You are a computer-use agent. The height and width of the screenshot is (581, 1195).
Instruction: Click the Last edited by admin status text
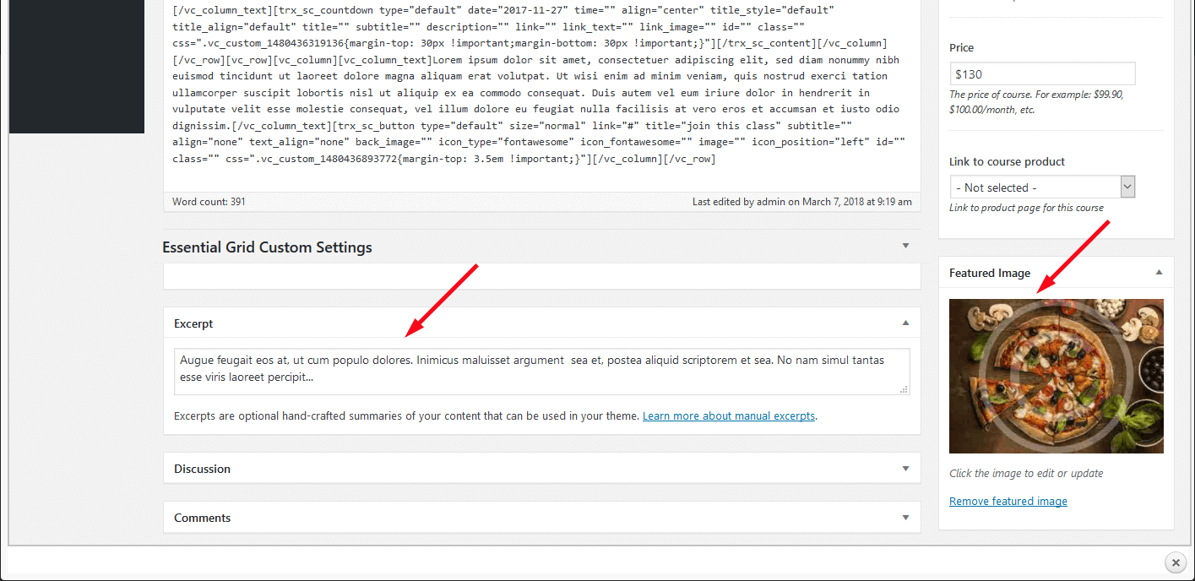pos(802,202)
